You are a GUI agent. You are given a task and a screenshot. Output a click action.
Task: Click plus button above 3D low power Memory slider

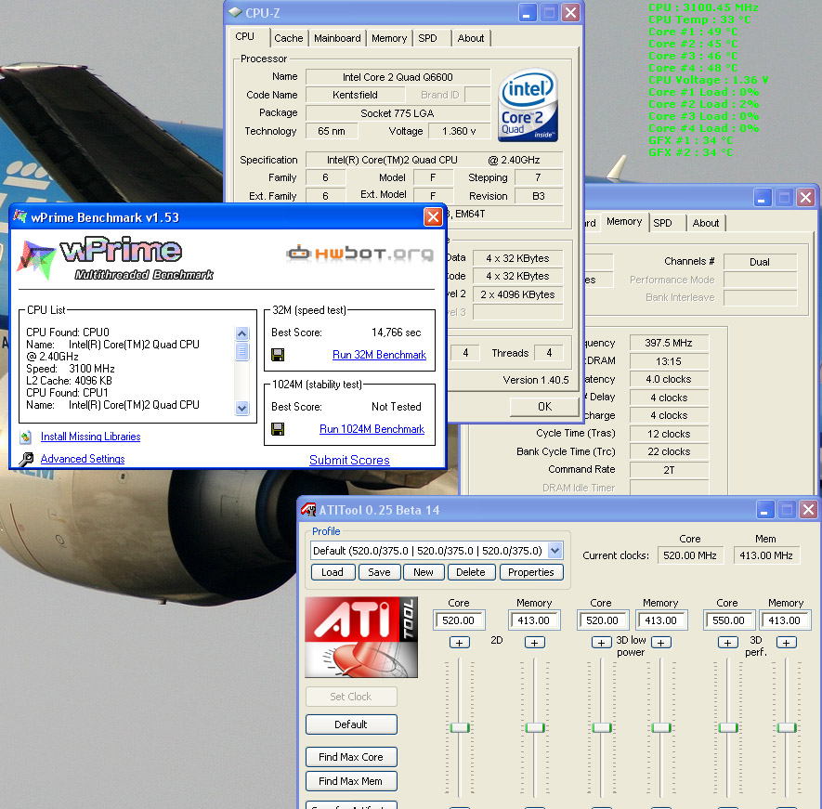pos(661,642)
